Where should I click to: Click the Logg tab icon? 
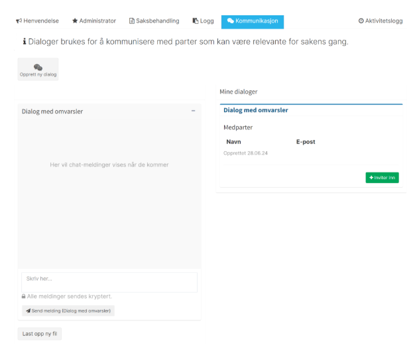click(196, 21)
